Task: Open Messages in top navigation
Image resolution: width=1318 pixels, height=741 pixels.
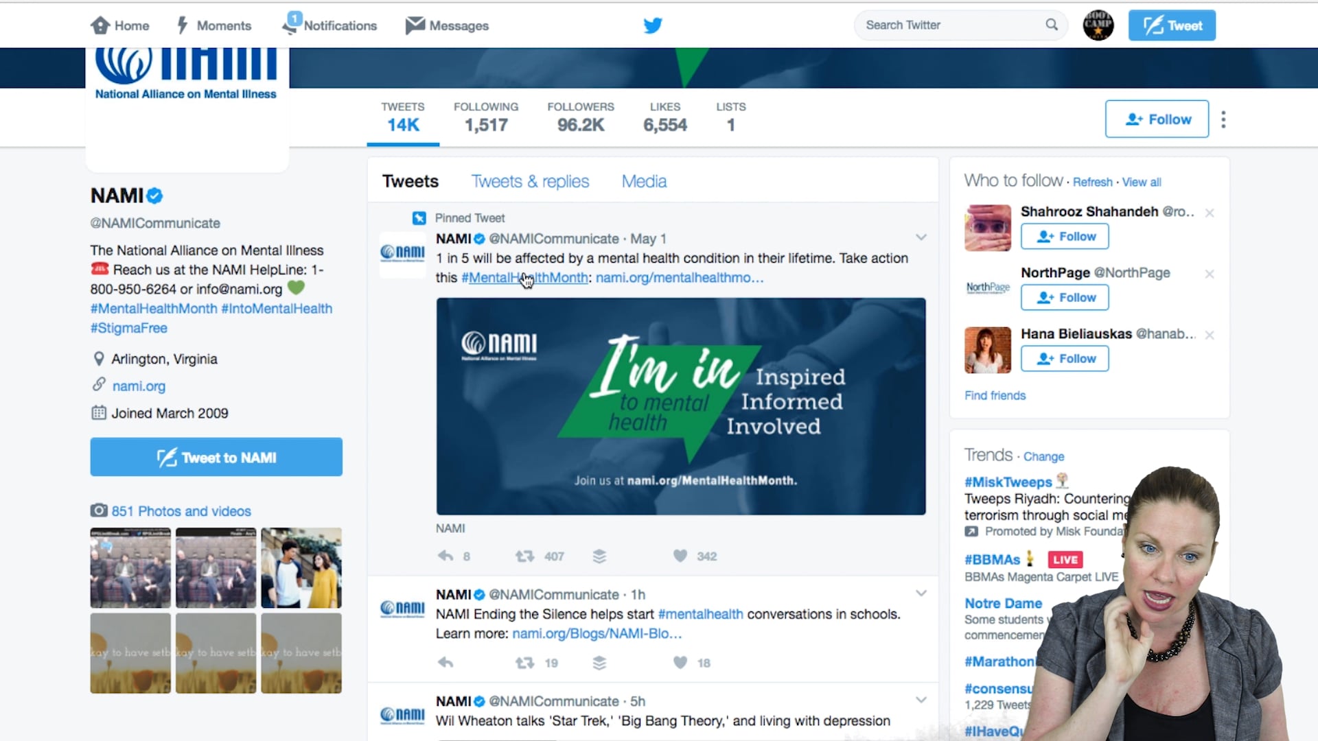Action: (447, 25)
